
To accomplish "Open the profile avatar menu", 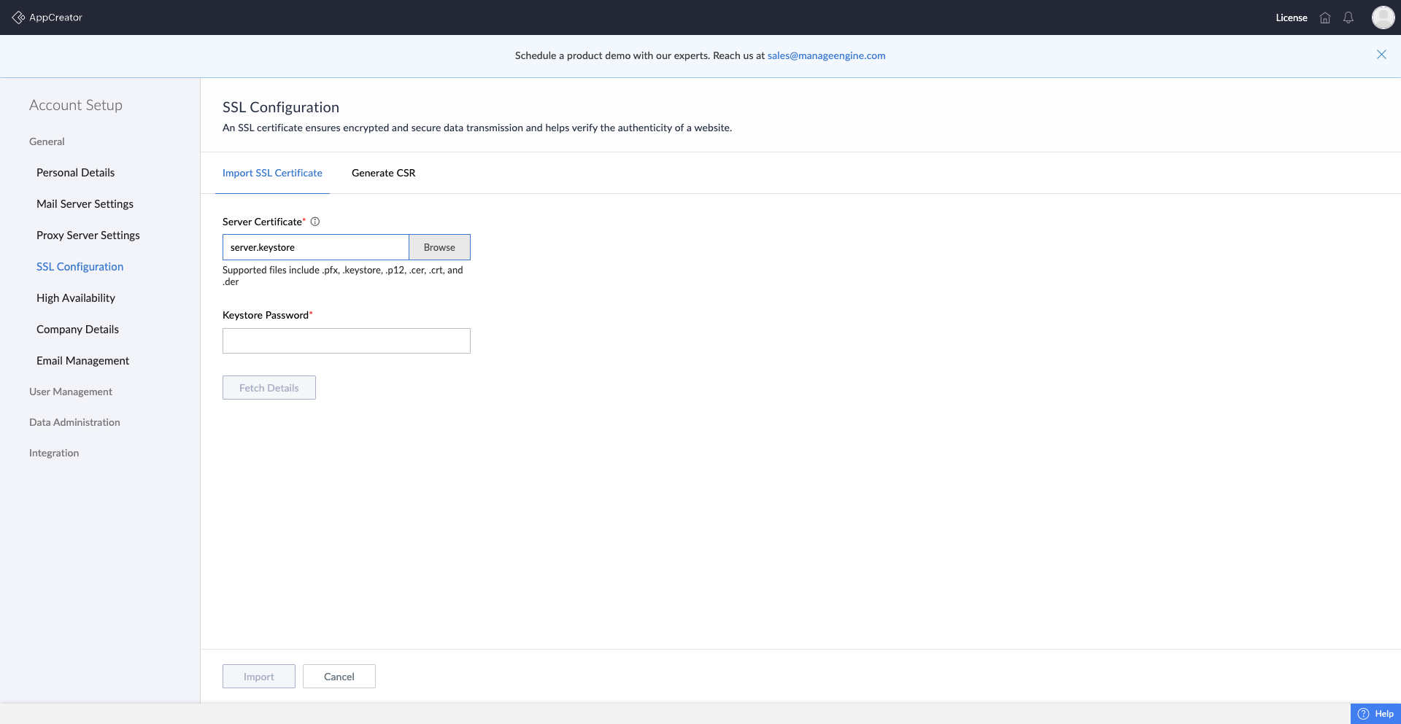I will [1383, 17].
